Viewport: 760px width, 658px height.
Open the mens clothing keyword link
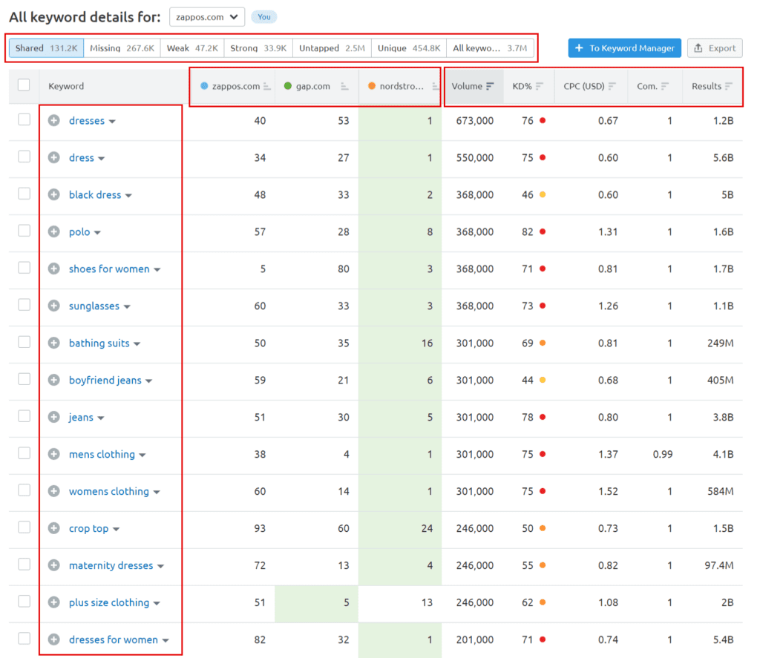tap(102, 454)
